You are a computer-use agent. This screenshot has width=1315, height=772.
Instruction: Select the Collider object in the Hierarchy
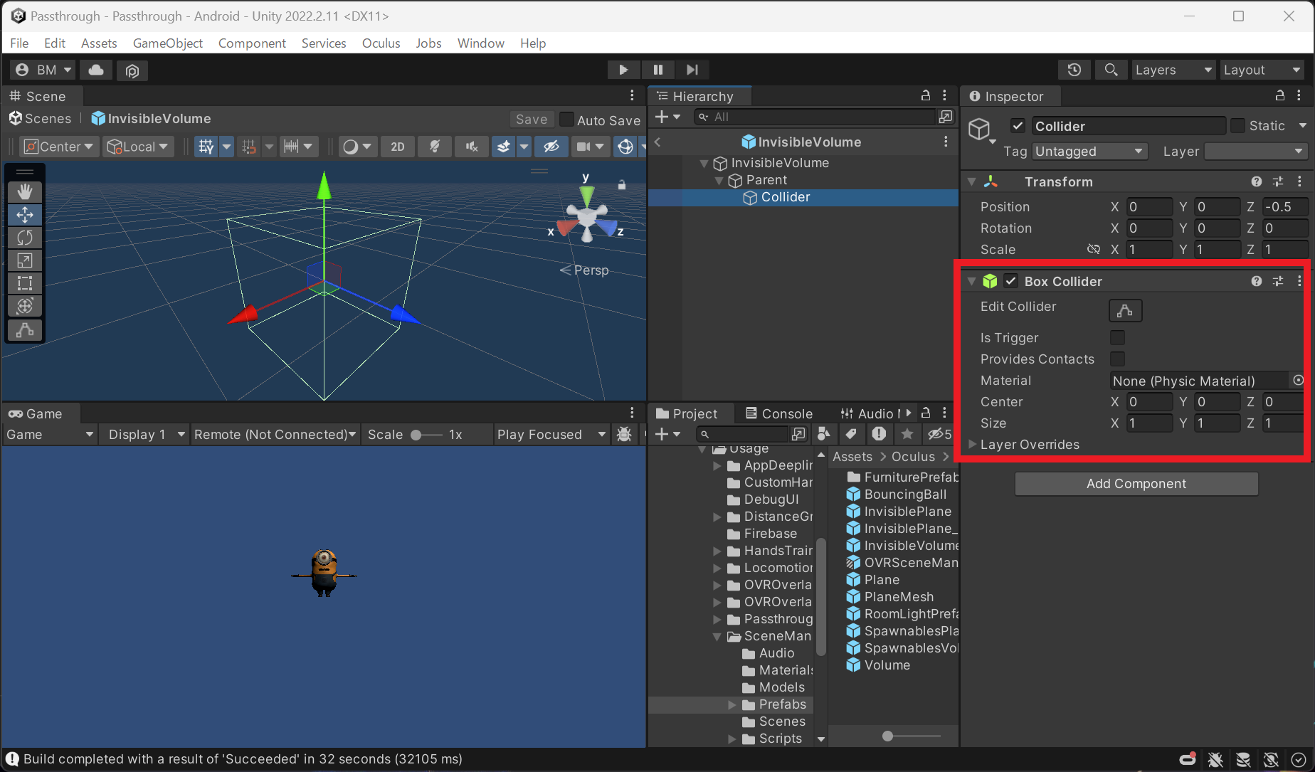[x=785, y=197]
